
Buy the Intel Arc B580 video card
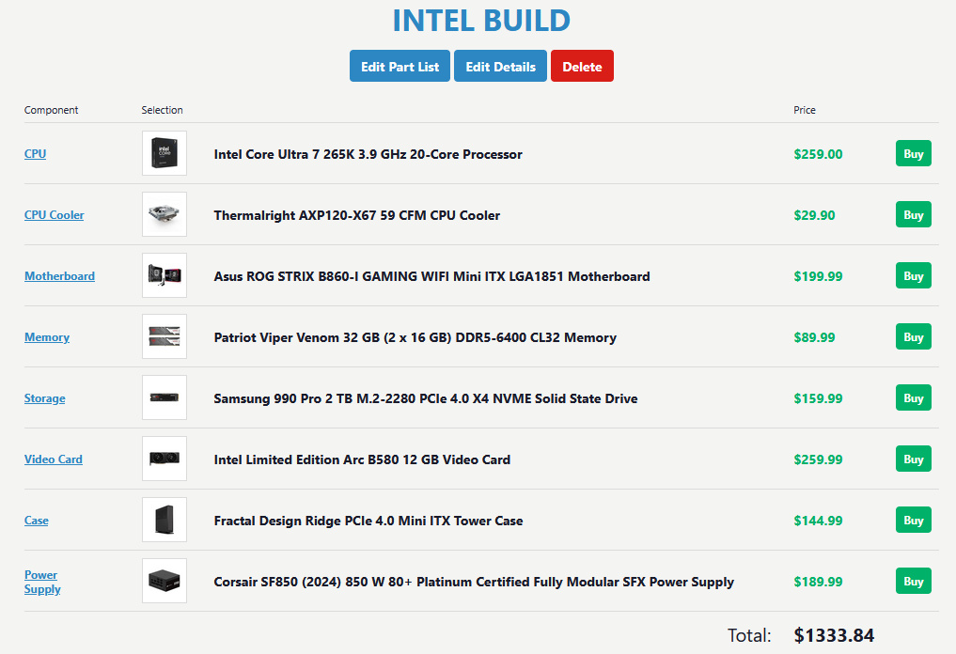(x=914, y=459)
